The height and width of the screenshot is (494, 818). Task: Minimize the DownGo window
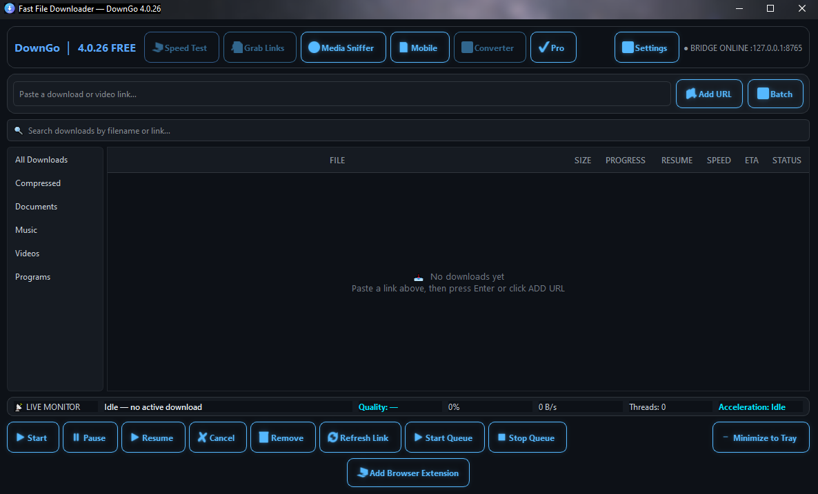tap(739, 8)
